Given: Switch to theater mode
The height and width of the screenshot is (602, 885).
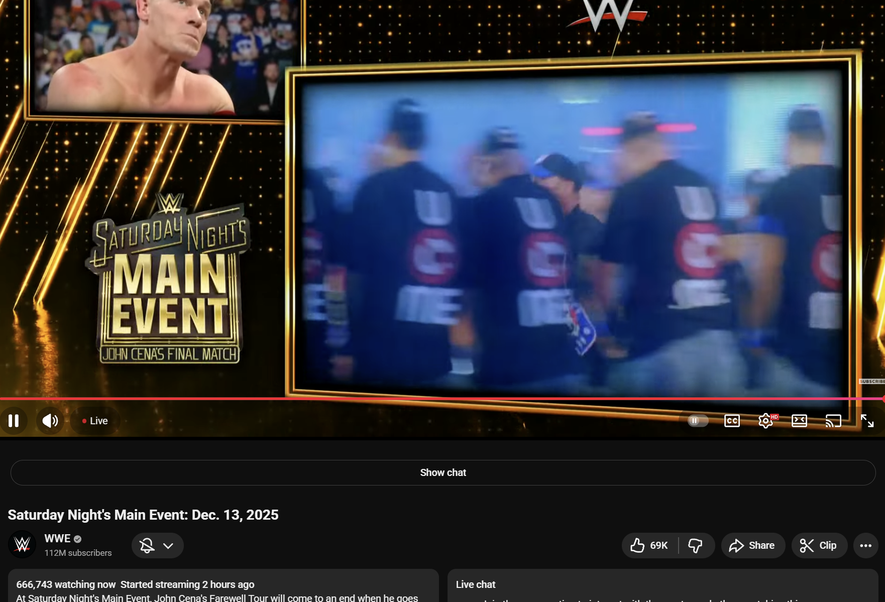Looking at the screenshot, I should pos(799,421).
